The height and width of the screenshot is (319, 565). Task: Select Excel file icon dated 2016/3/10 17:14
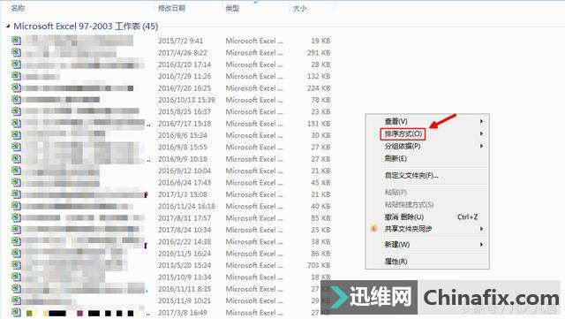pyautogui.click(x=16, y=65)
